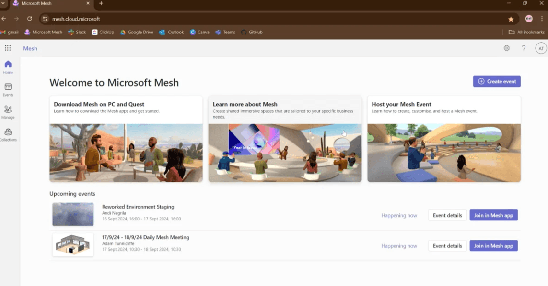
Task: Open the Collections section icon
Action: pos(8,133)
